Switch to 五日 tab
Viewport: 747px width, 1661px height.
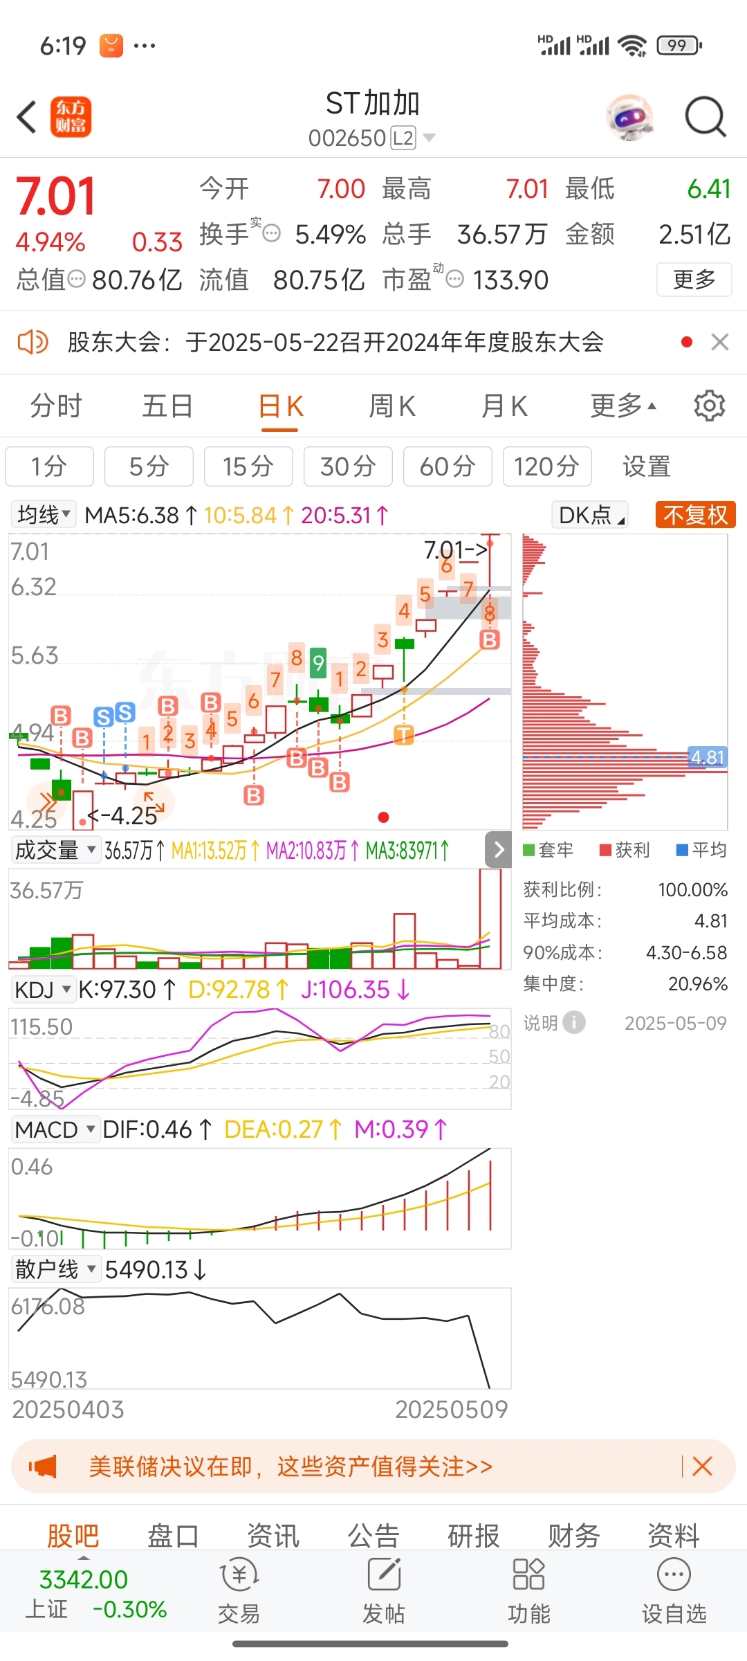(167, 406)
